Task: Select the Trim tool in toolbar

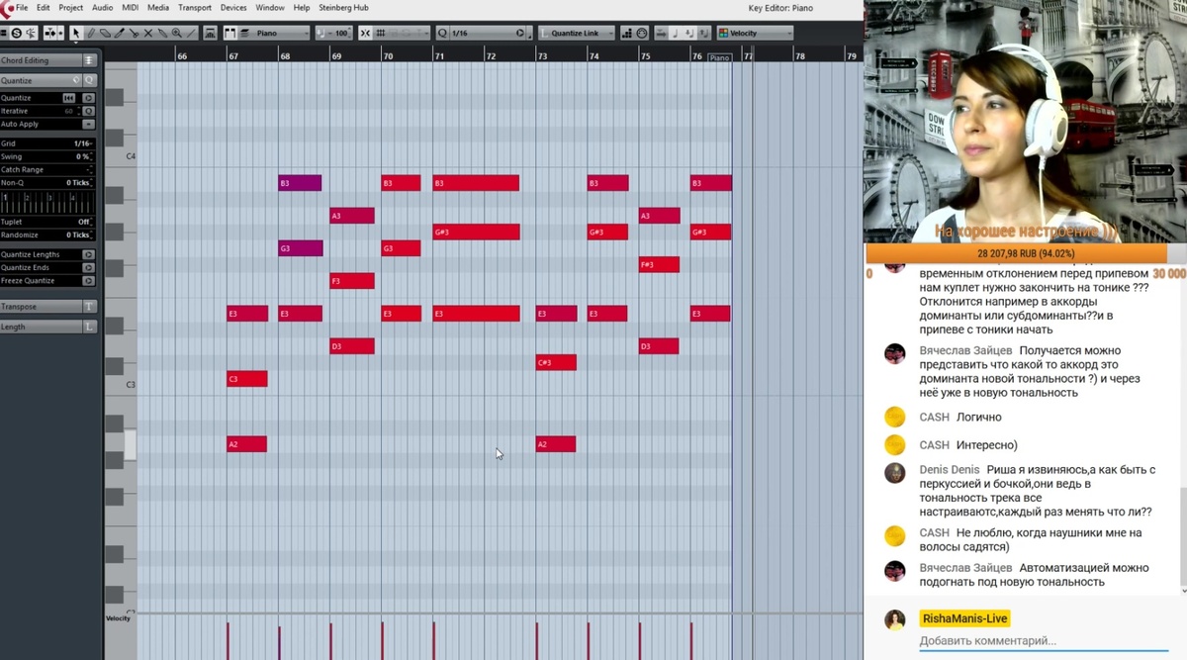Action: tap(120, 33)
